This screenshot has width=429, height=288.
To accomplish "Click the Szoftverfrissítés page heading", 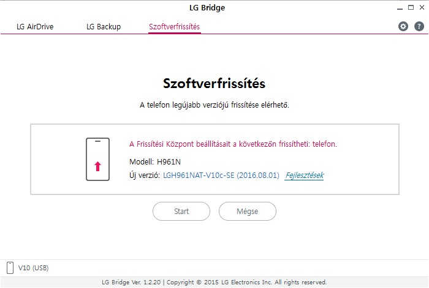I will 214,84.
